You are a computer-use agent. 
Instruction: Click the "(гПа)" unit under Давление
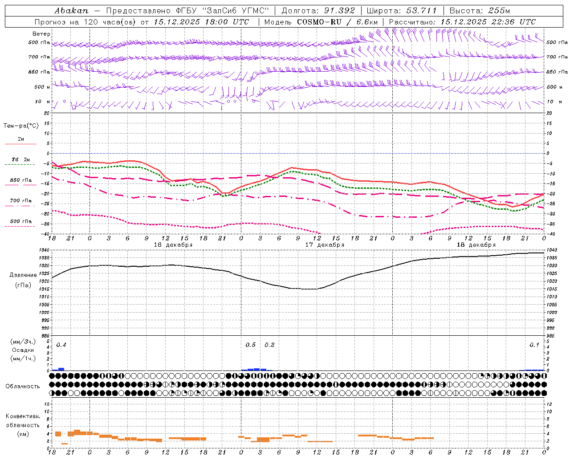click(23, 285)
